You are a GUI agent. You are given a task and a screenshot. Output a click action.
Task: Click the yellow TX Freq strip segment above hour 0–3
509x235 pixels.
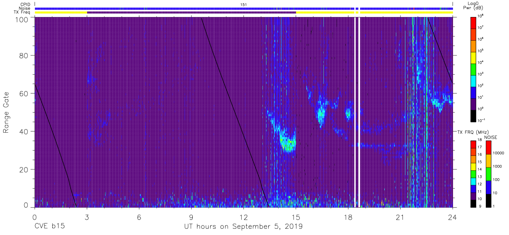[x=61, y=12]
